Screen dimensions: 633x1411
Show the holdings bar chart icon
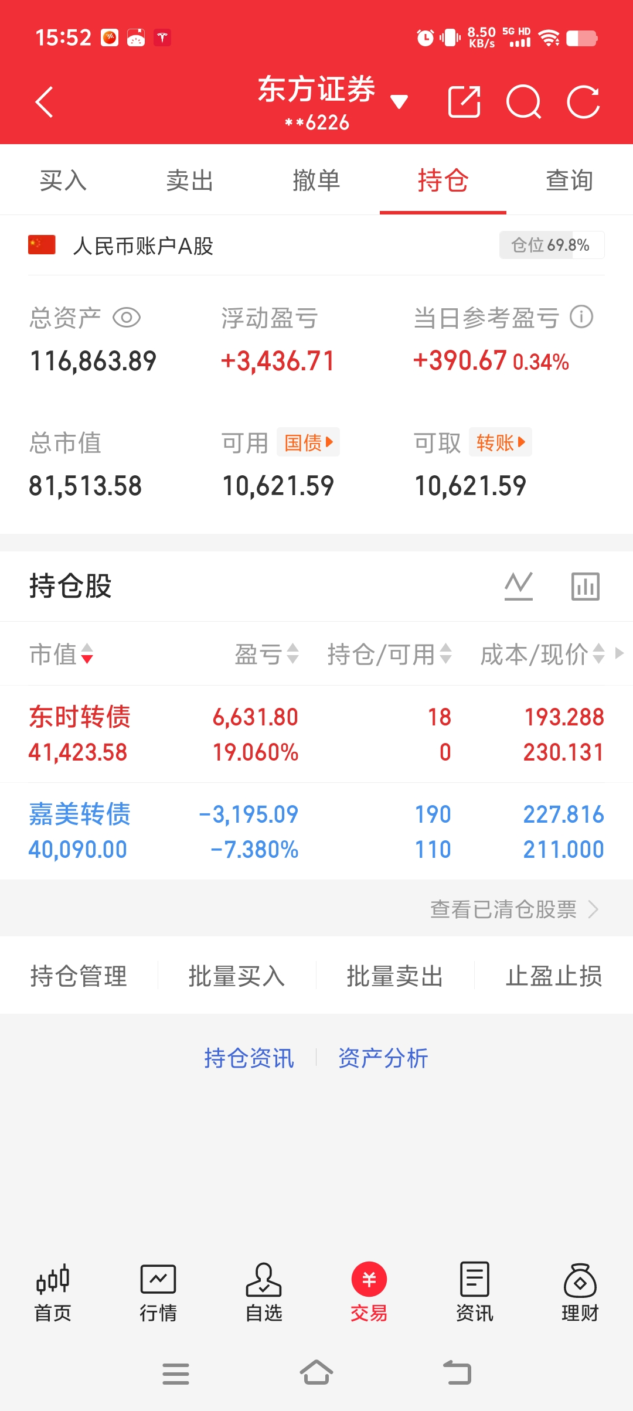[x=586, y=586]
